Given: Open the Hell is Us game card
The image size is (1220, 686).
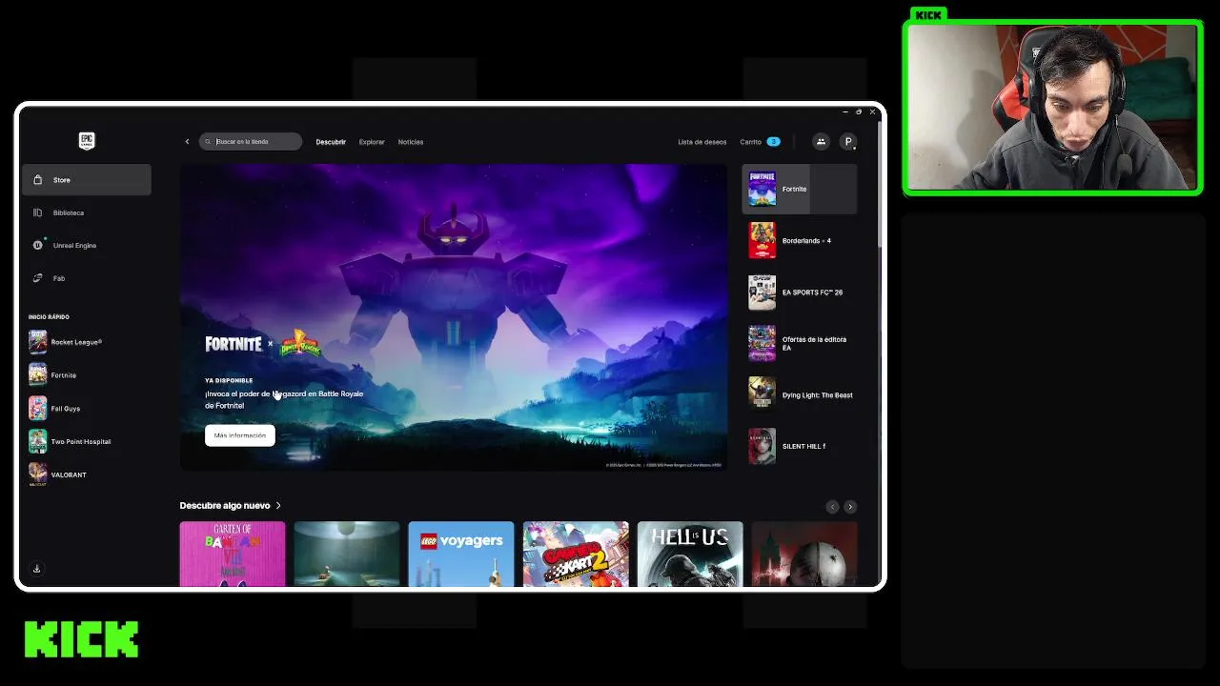Looking at the screenshot, I should pyautogui.click(x=690, y=554).
